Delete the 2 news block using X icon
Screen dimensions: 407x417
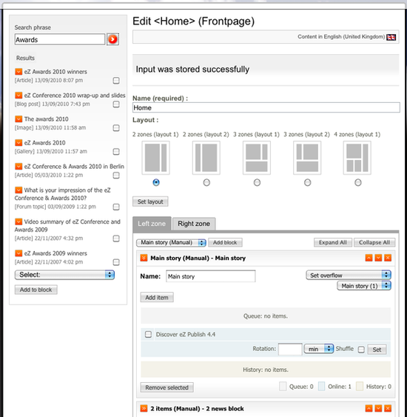(x=388, y=408)
